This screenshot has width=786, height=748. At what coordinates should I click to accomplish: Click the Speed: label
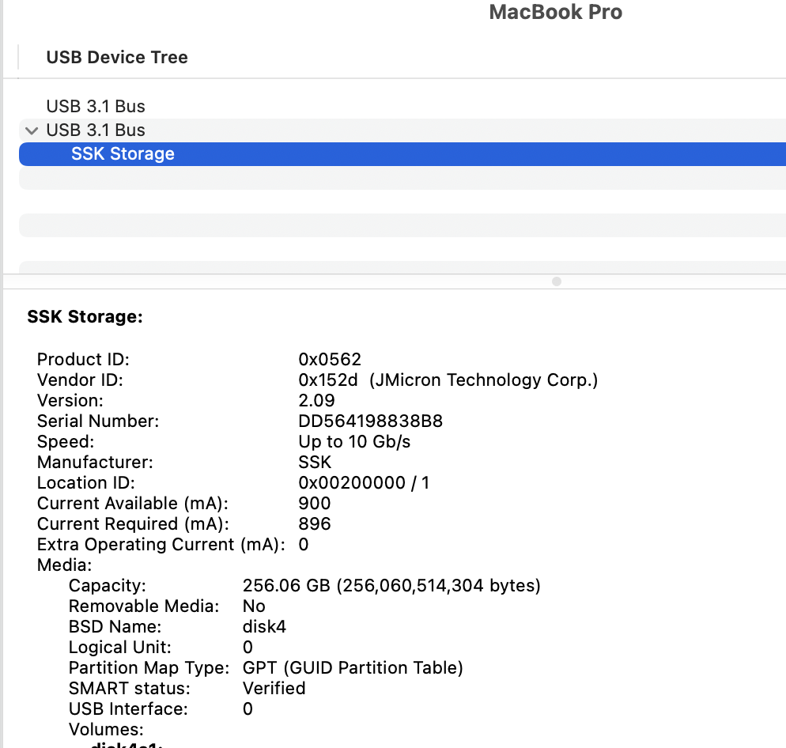66,442
